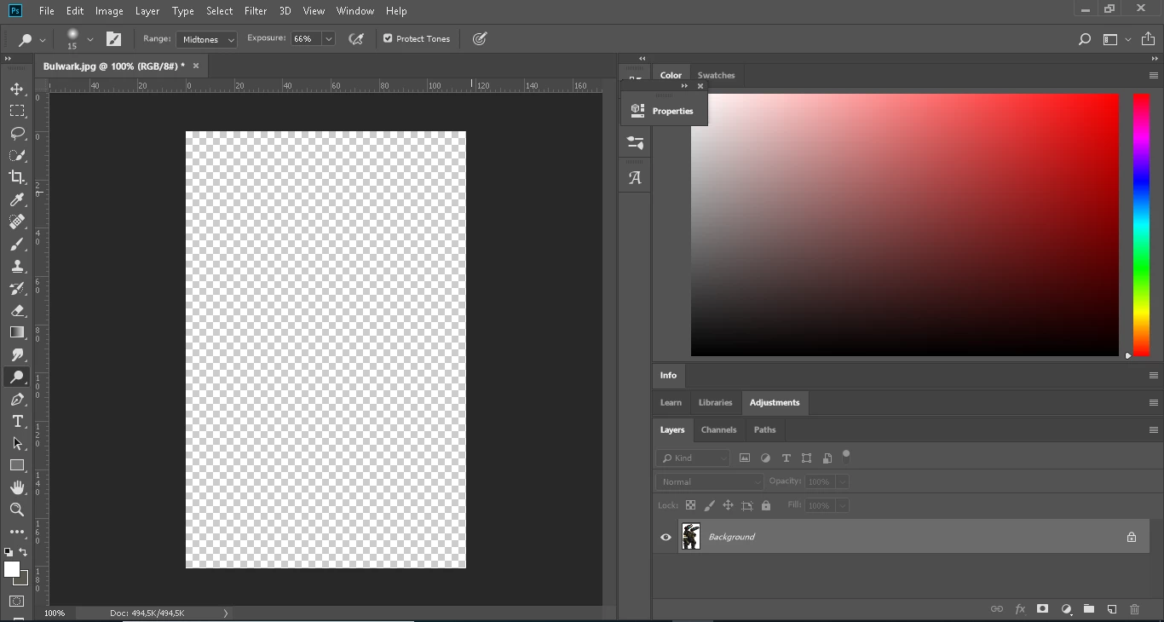1164x622 pixels.
Task: Open the Character panel icon
Action: 635,178
